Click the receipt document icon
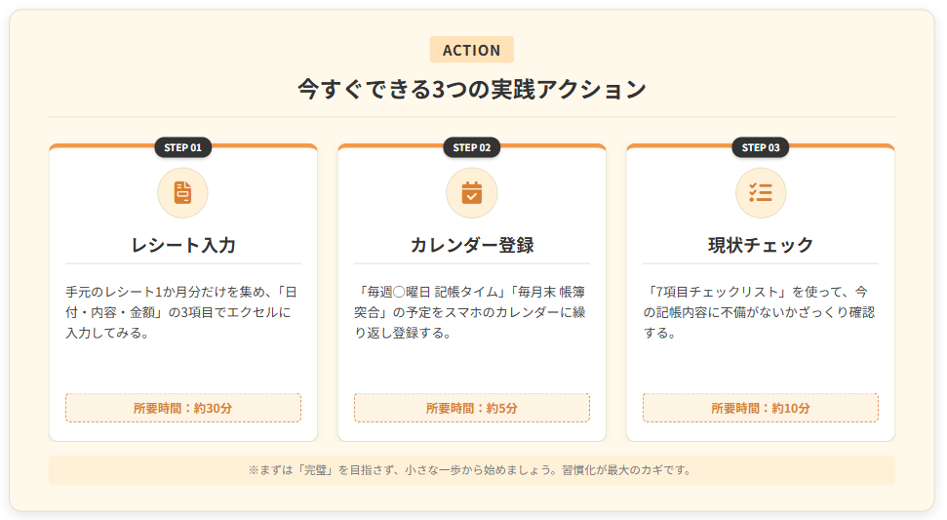 click(x=183, y=192)
